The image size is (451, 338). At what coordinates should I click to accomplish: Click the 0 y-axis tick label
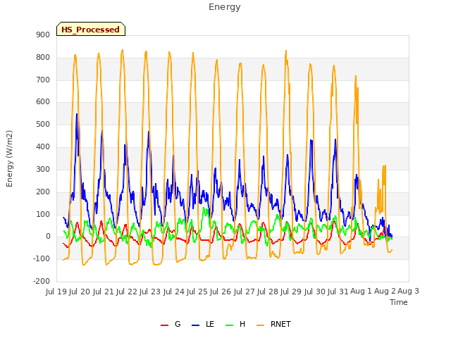click(48, 237)
